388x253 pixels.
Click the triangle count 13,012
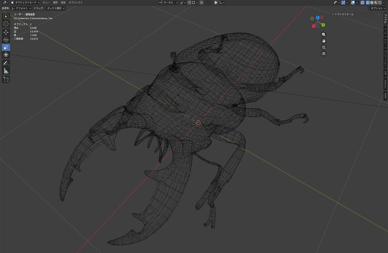point(34,39)
